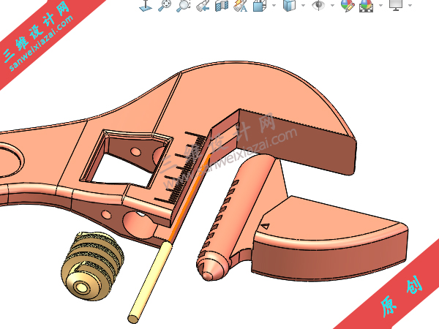Expand the Hide/Show Items dropdown arrow
The width and height of the screenshot is (439, 329).
point(333,5)
